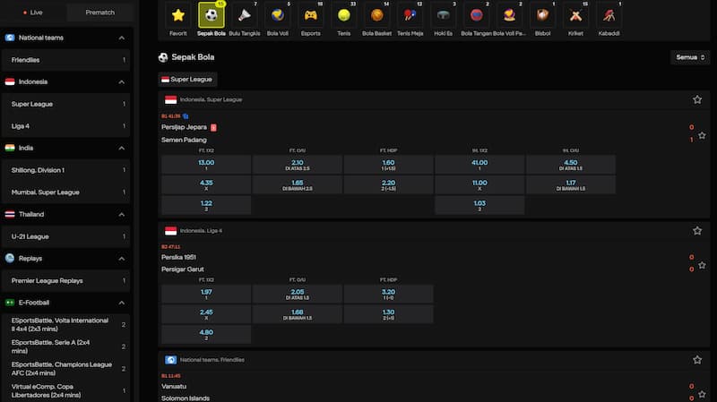Favorite the National teams Friendlies star

(x=697, y=359)
